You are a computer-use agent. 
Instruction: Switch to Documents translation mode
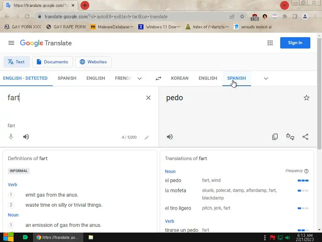tap(53, 62)
